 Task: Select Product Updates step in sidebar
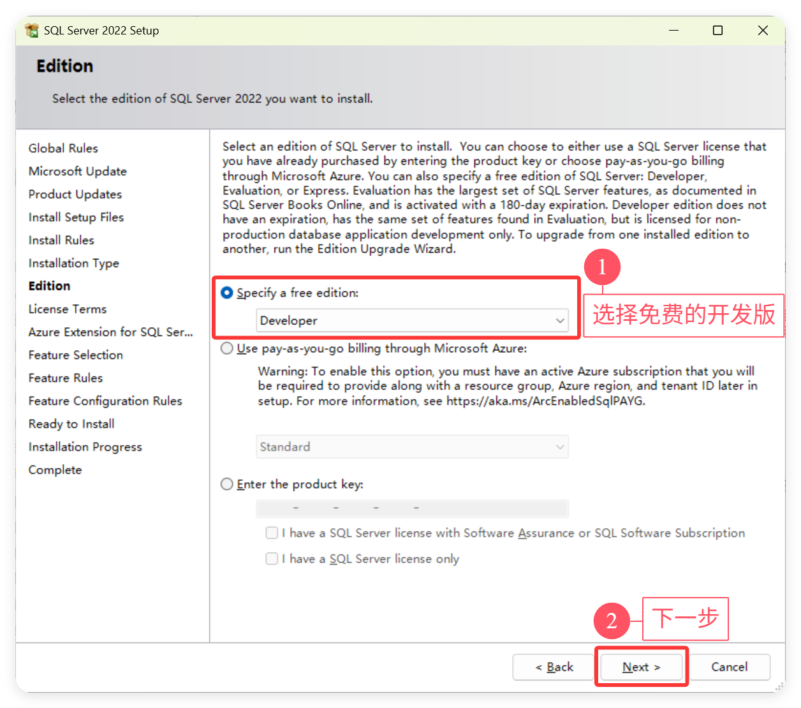coord(75,194)
